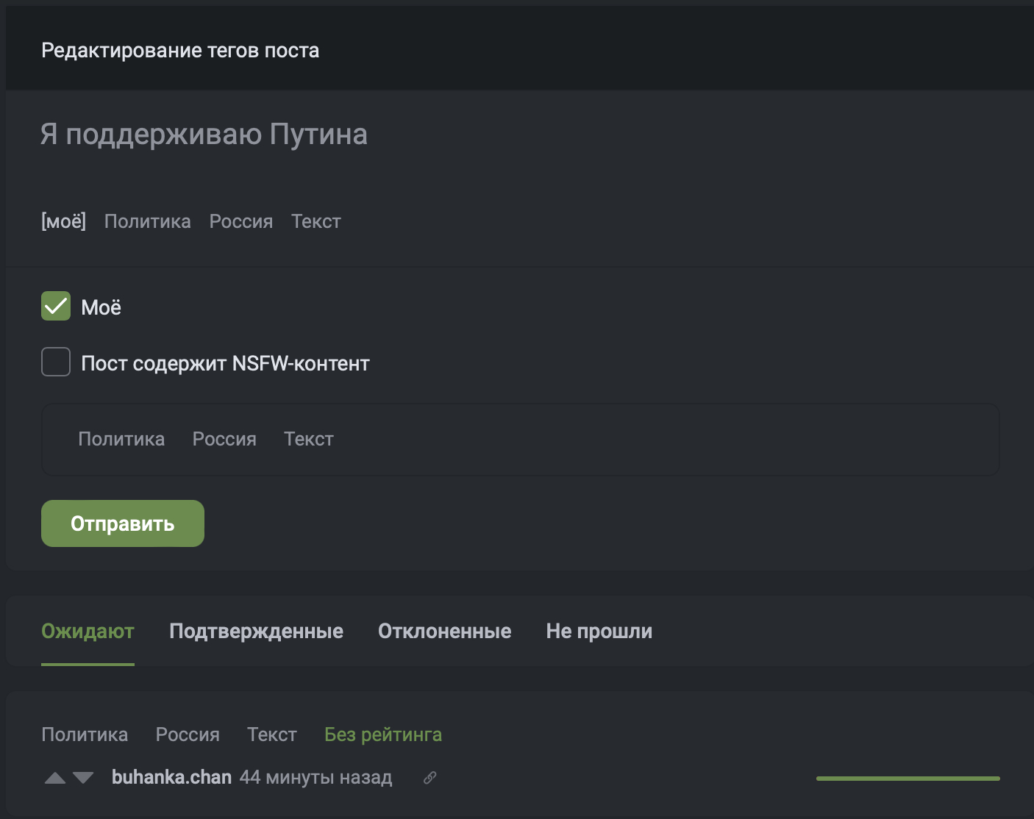Click the "[моё]" tag below the post title
1034x819 pixels.
click(x=63, y=221)
